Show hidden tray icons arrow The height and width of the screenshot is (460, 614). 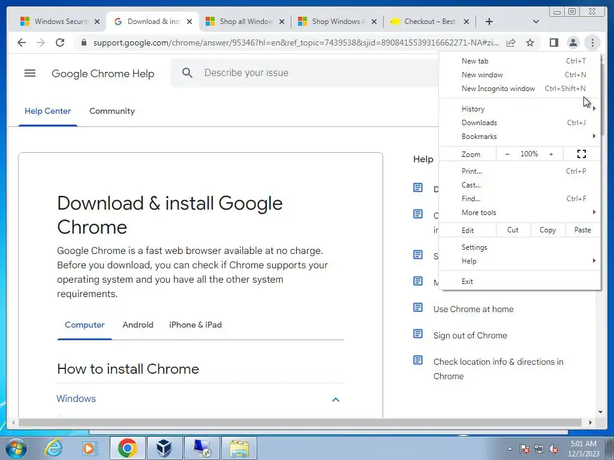tap(510, 449)
